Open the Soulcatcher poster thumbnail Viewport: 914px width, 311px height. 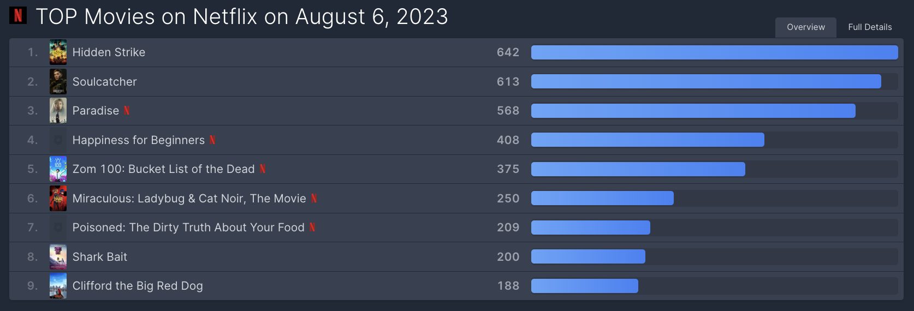58,82
